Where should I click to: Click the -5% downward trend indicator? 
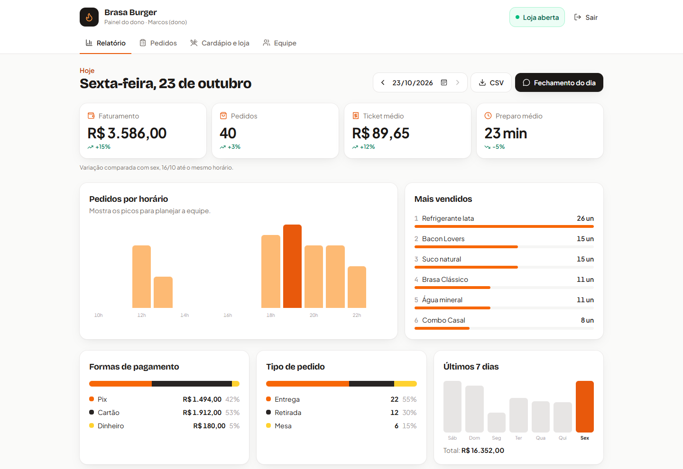pyautogui.click(x=495, y=147)
